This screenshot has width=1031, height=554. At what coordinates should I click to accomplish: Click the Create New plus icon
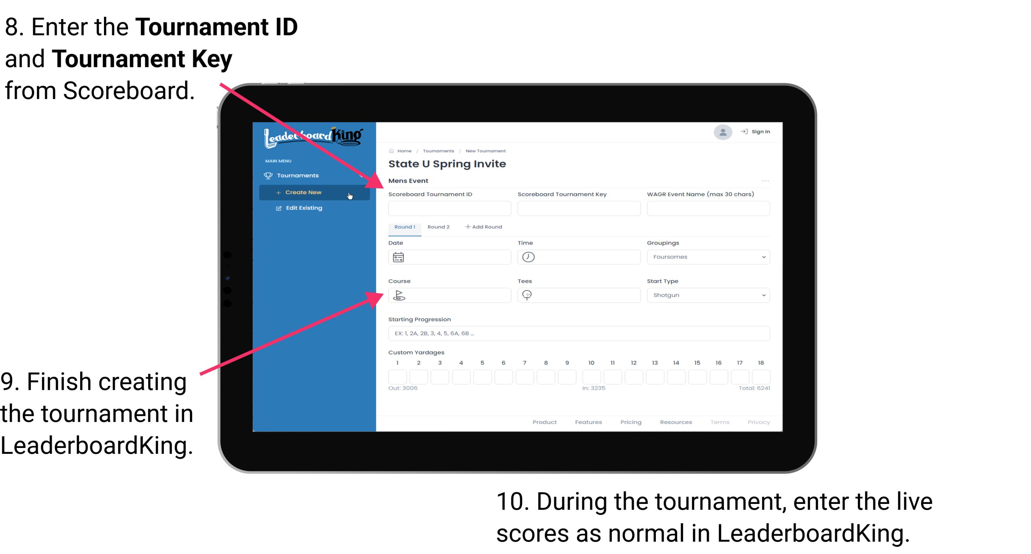[277, 192]
